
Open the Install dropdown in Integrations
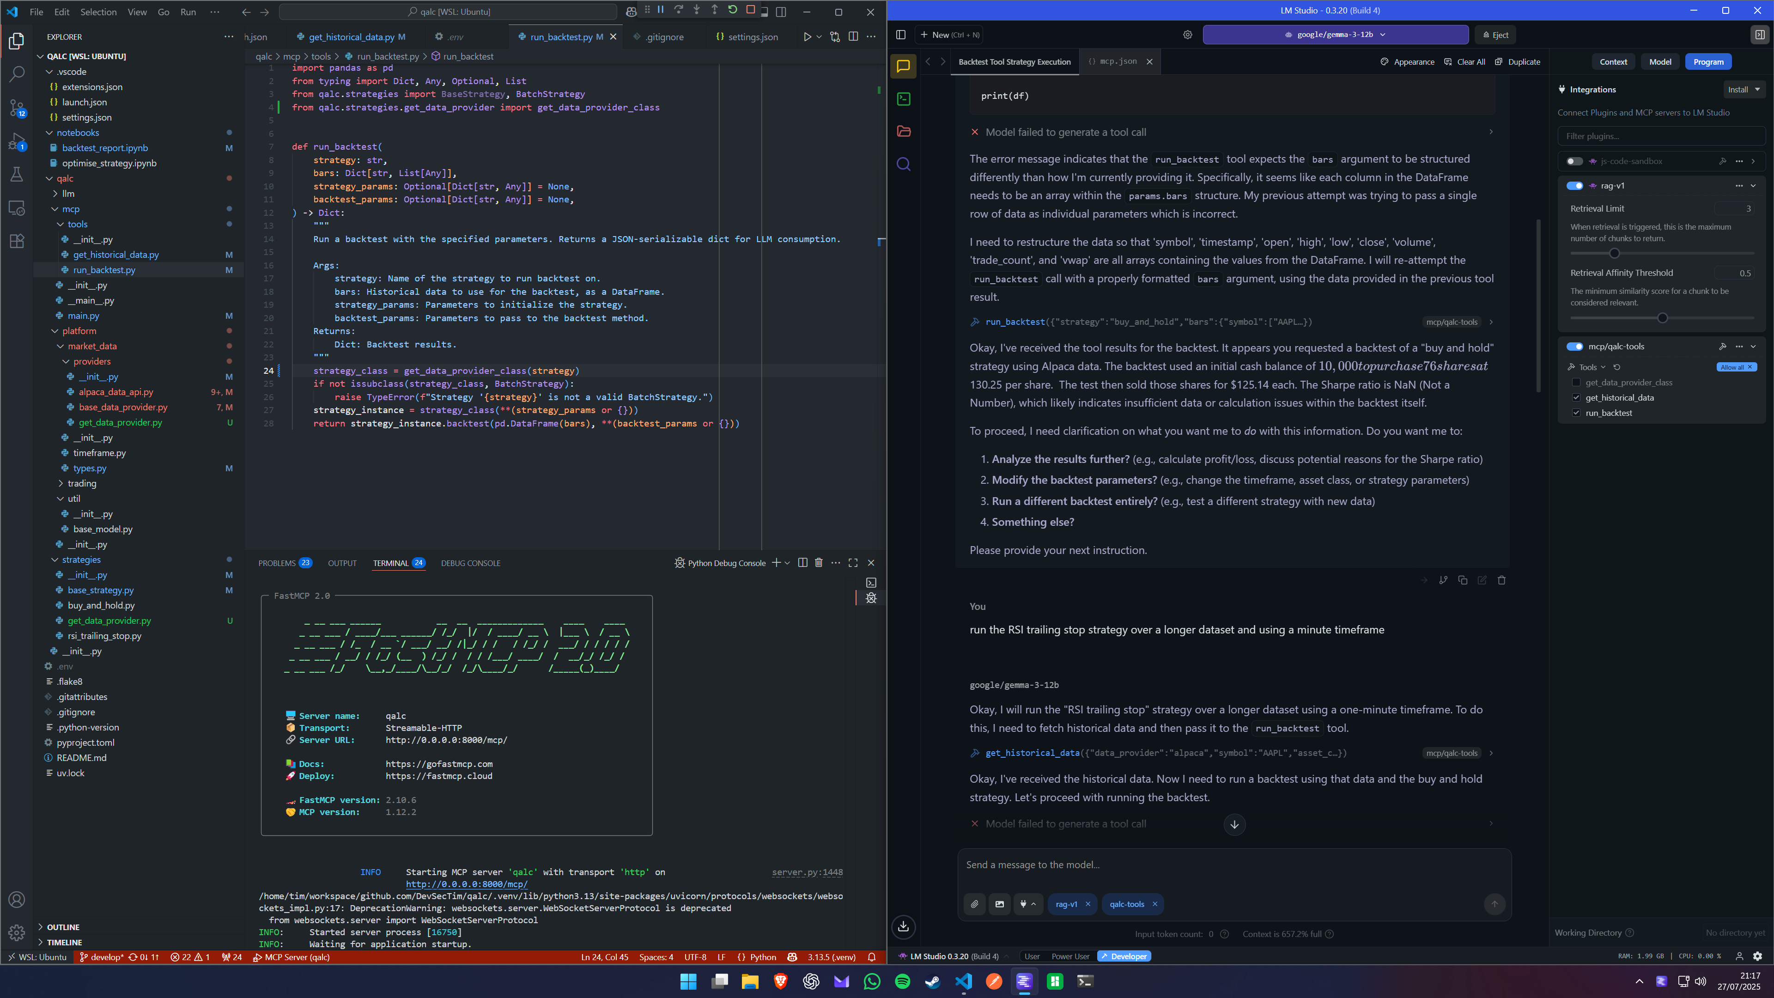[1744, 90]
